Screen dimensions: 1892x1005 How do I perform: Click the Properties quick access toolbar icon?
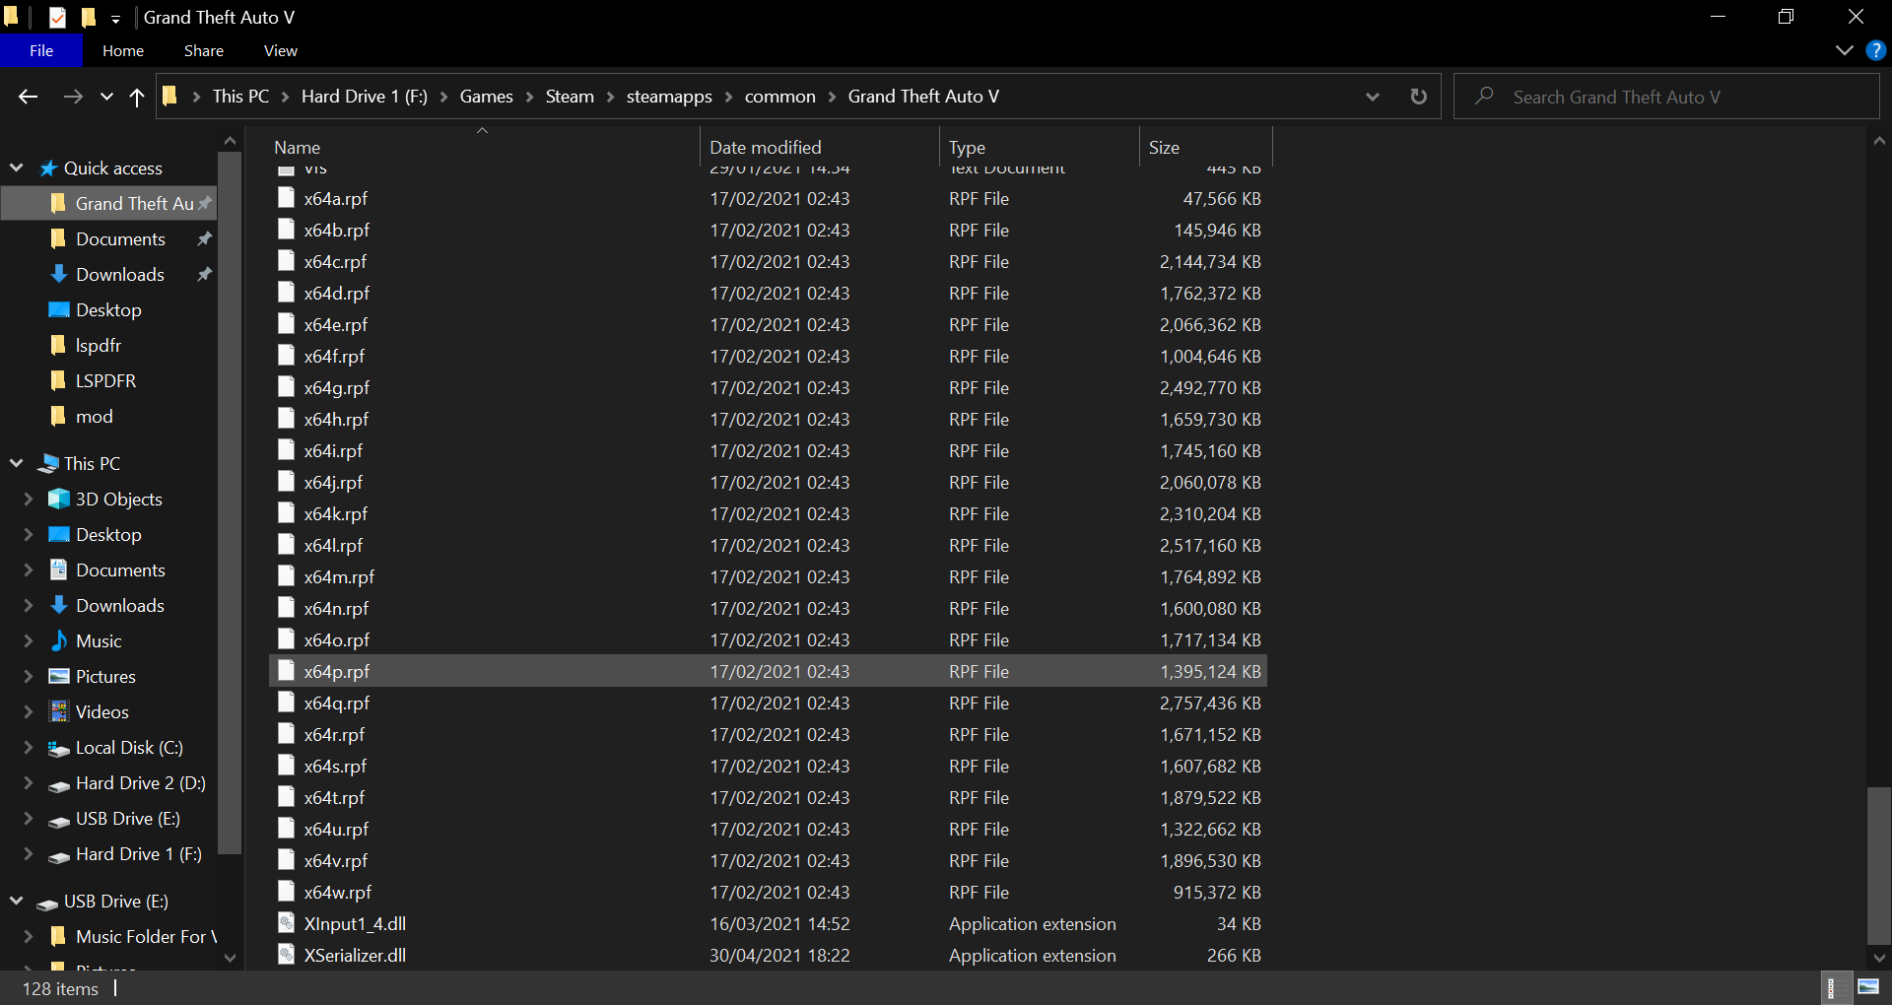point(58,18)
